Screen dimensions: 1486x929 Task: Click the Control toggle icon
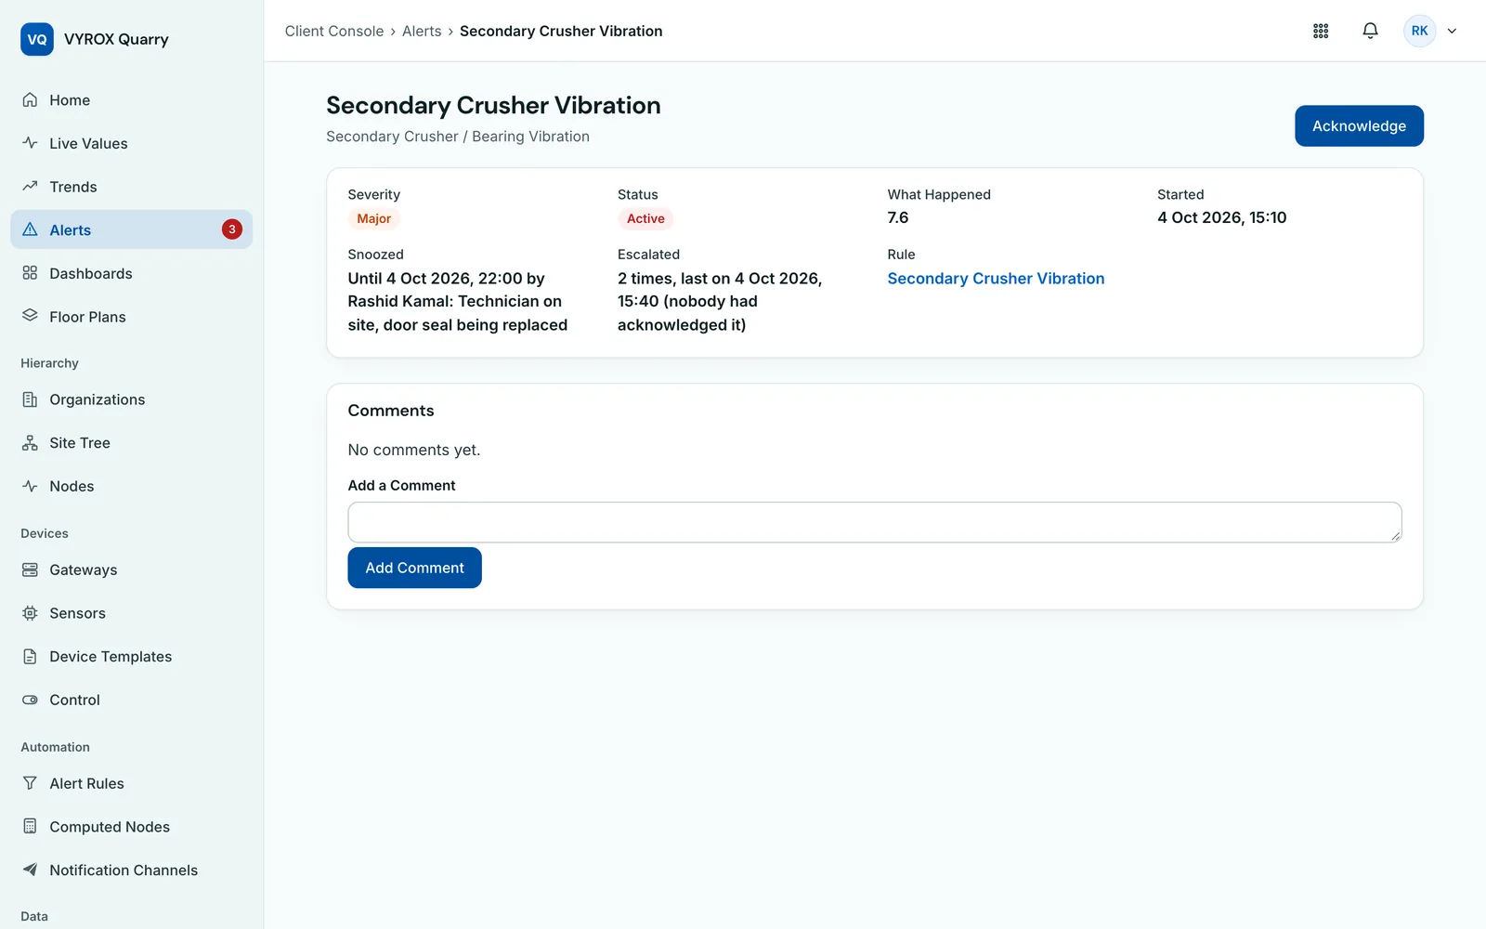(30, 700)
